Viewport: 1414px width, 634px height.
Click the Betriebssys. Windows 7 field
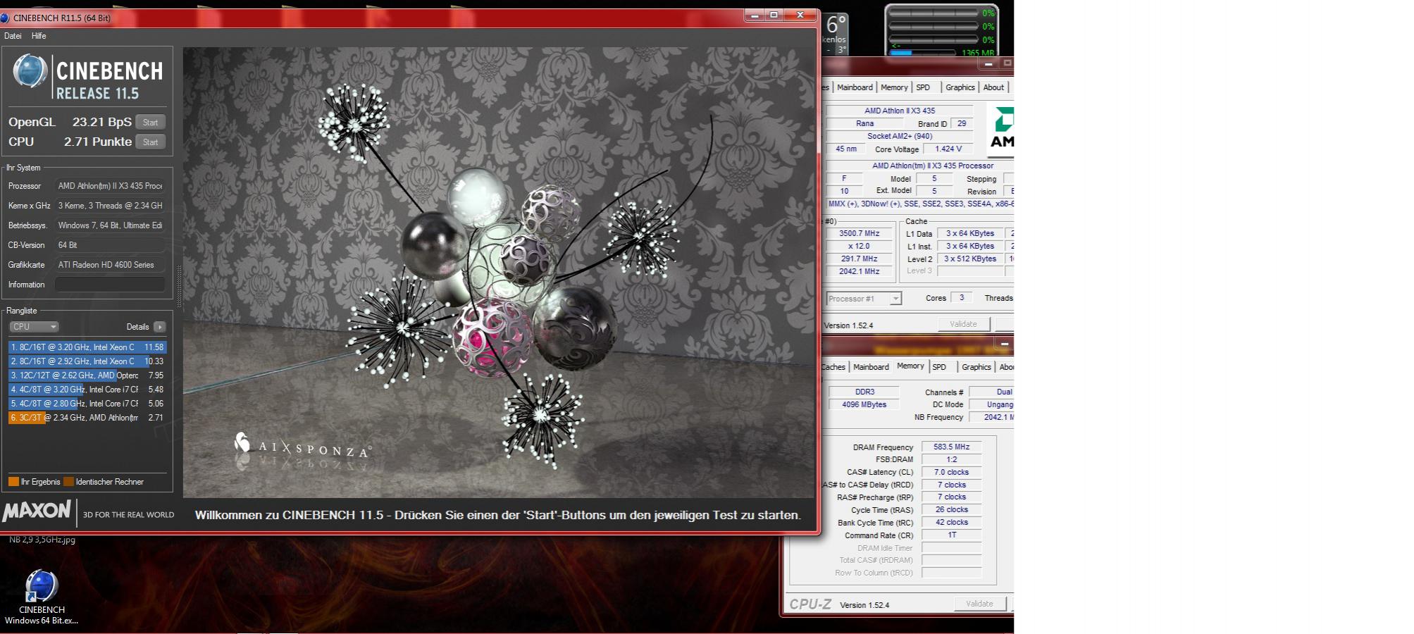[110, 225]
